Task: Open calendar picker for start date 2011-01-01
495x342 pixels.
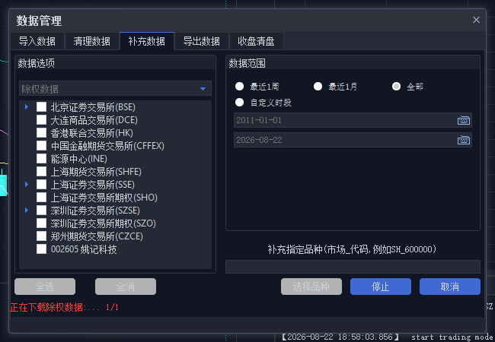Action: [x=464, y=120]
